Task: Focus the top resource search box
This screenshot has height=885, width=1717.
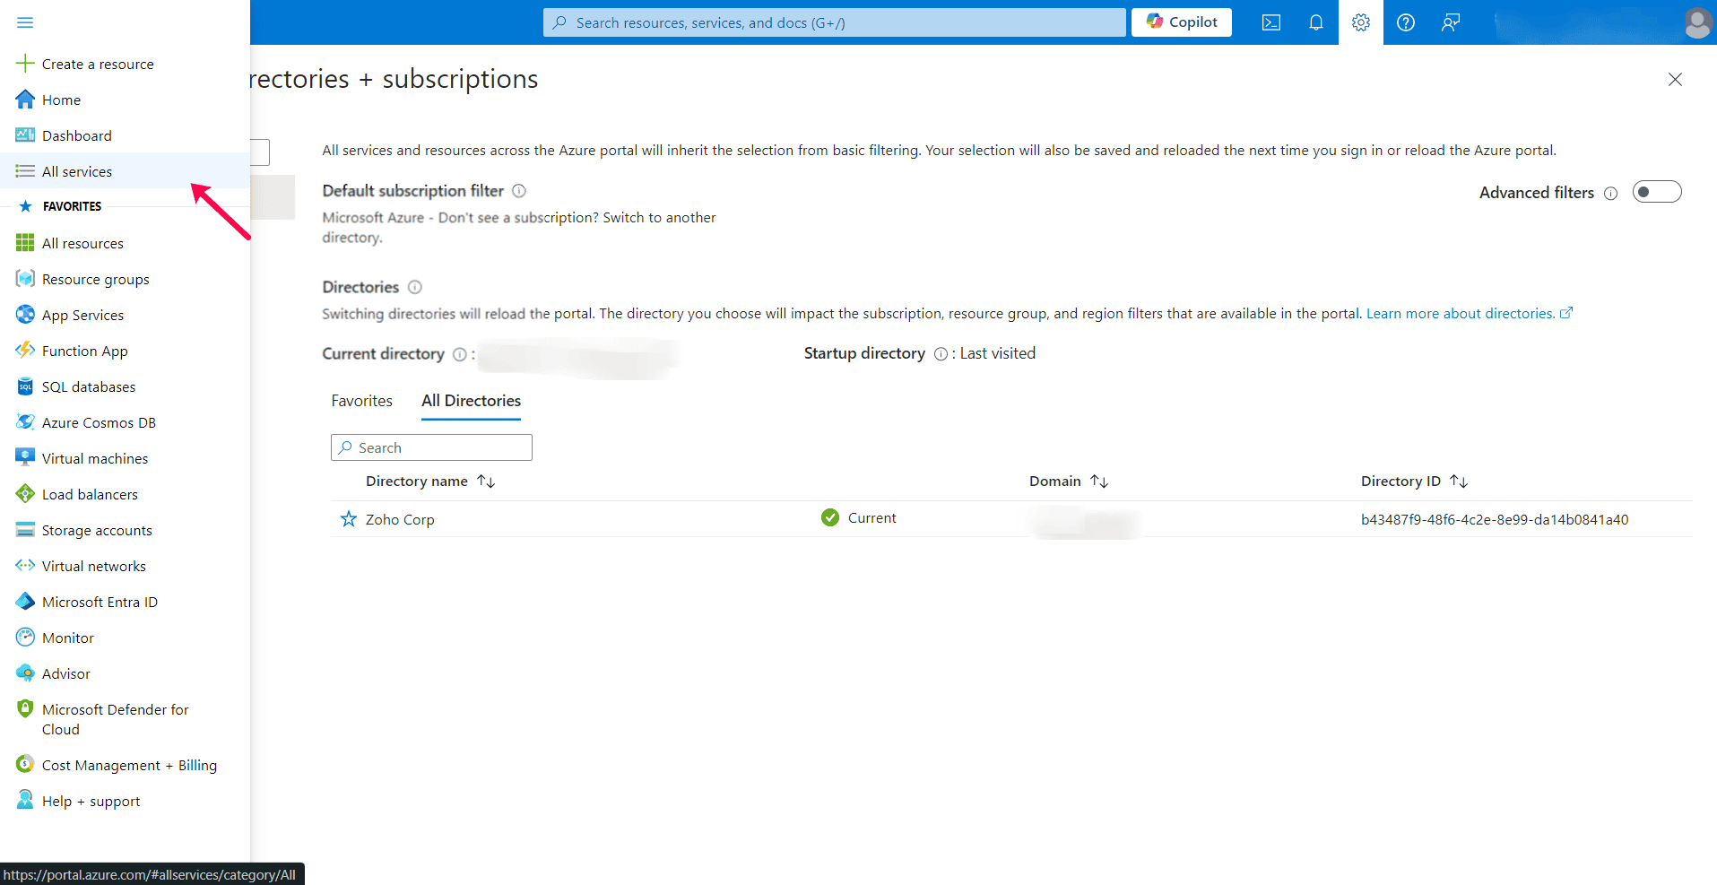Action: [x=834, y=22]
